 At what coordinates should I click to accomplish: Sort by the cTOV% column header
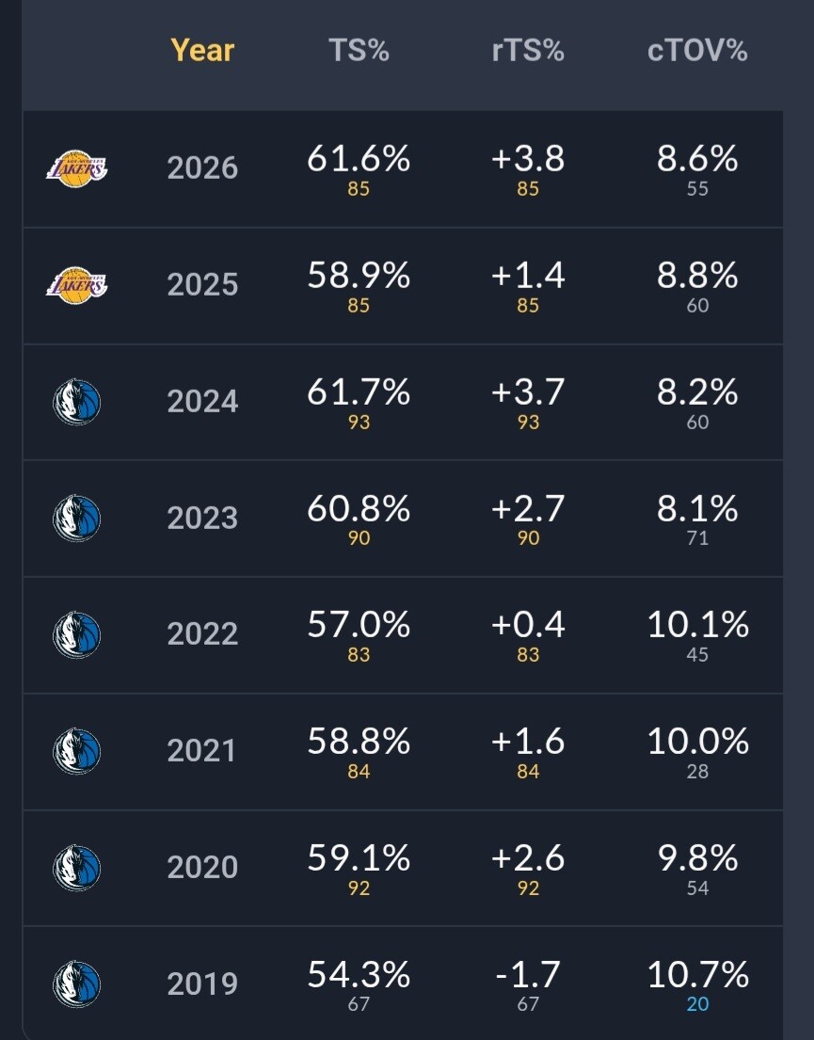[x=697, y=51]
